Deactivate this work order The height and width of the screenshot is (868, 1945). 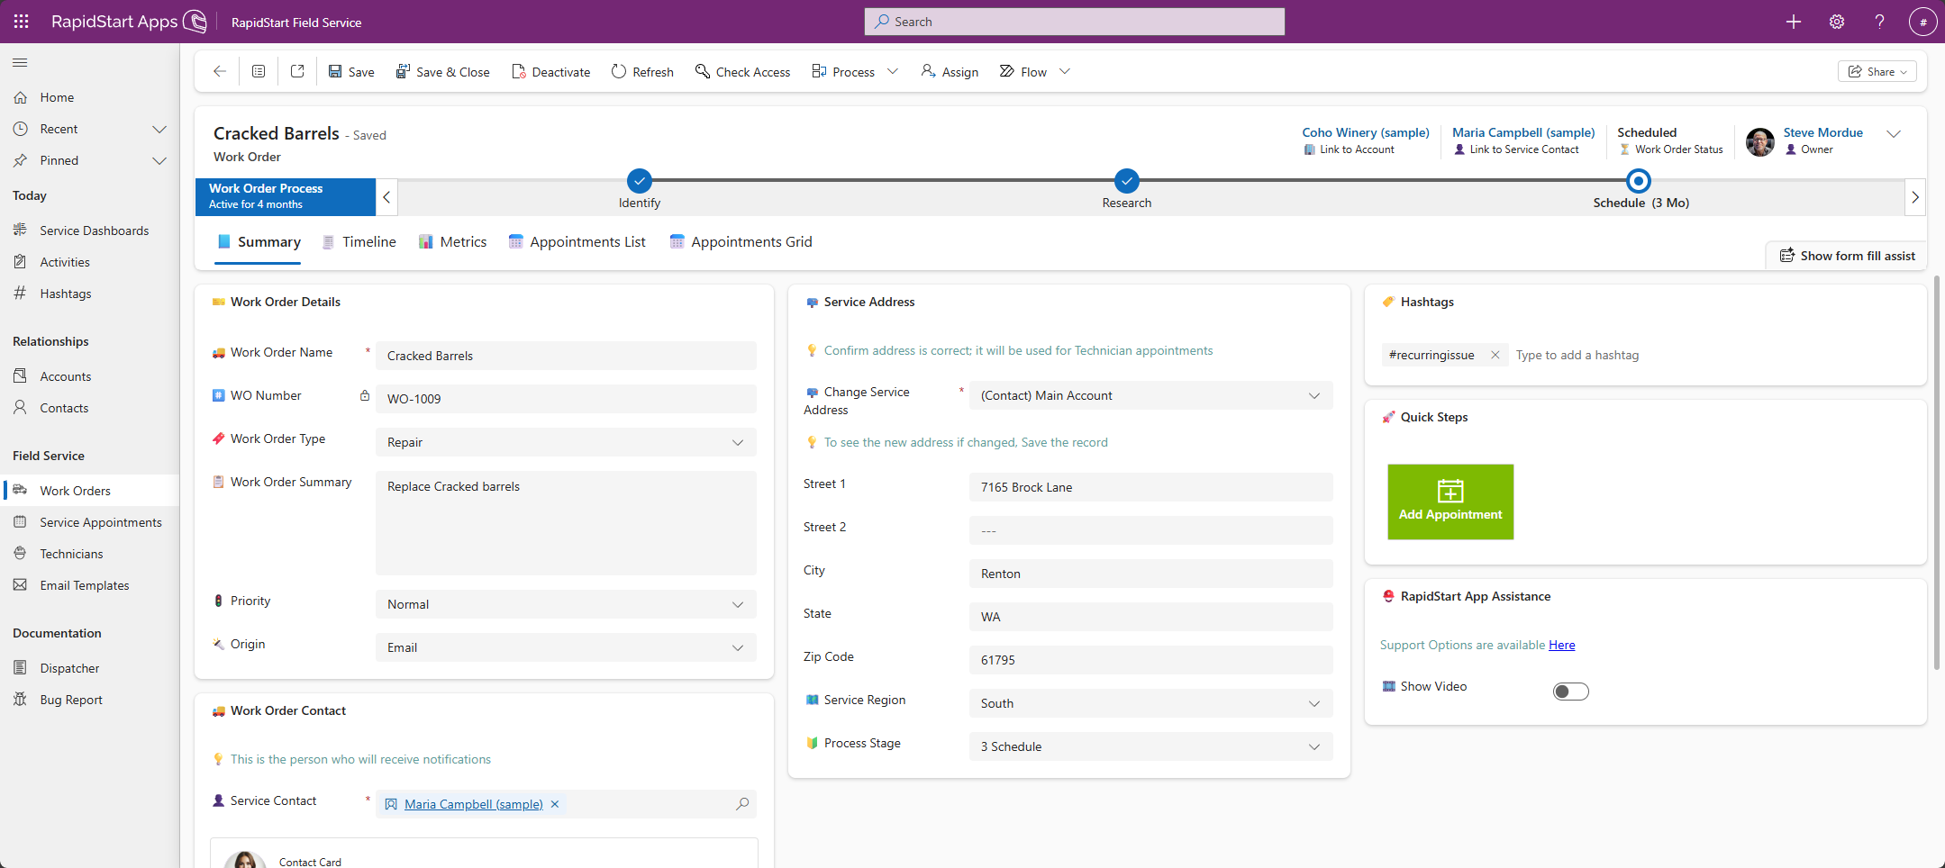(x=550, y=72)
